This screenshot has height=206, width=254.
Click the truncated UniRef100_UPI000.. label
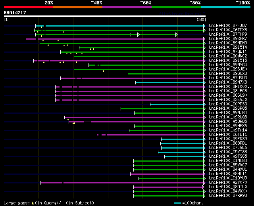coord(230,86)
